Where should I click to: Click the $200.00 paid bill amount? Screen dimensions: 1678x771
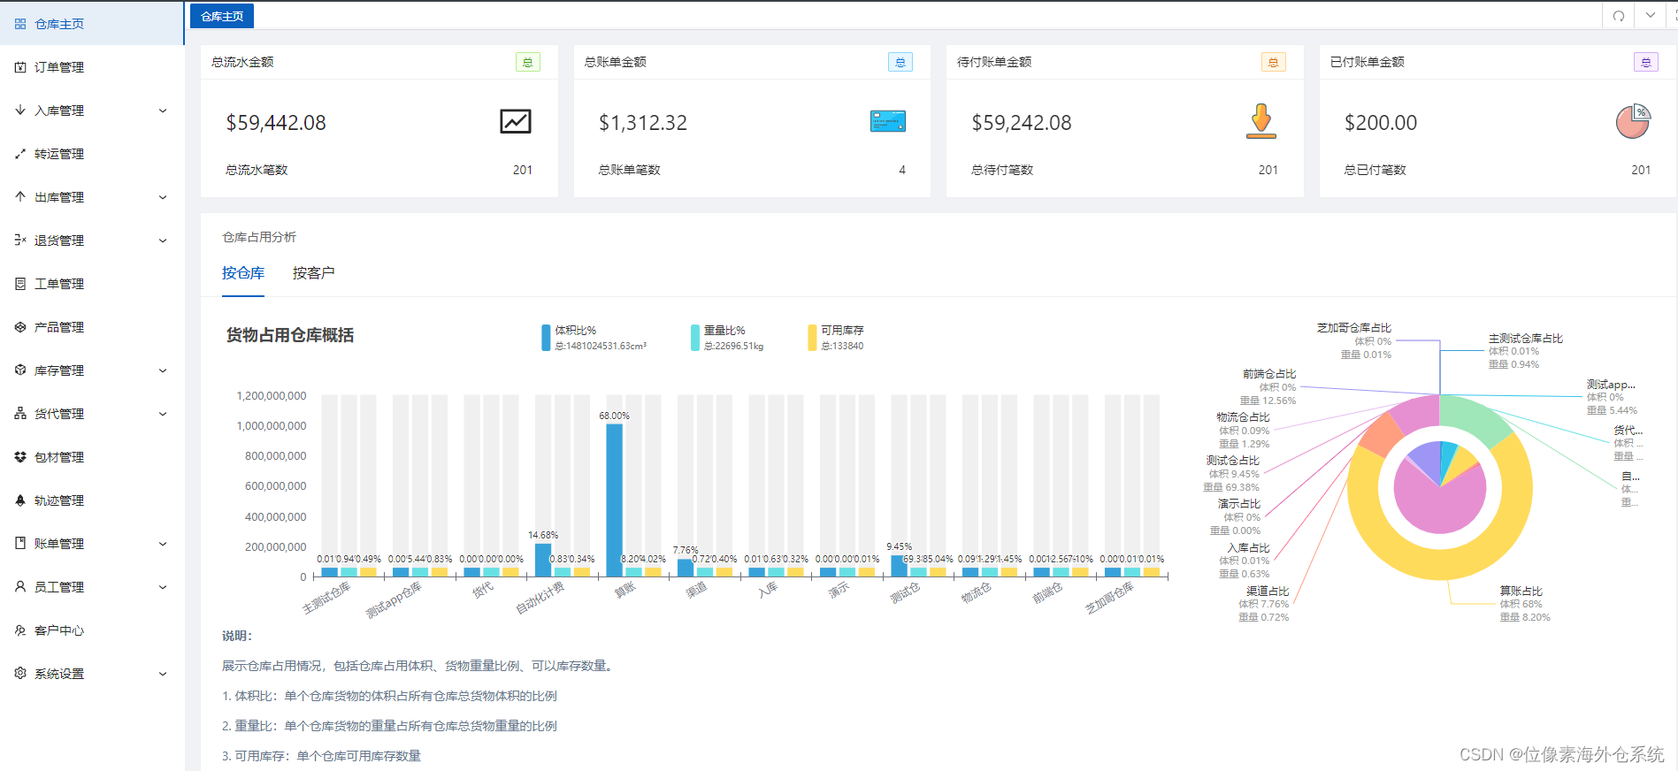[1381, 123]
